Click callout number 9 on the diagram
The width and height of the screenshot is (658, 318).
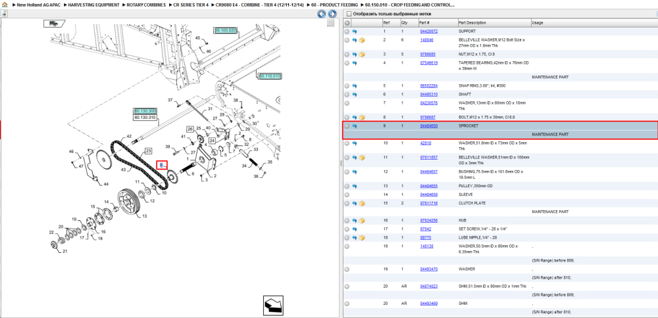162,166
